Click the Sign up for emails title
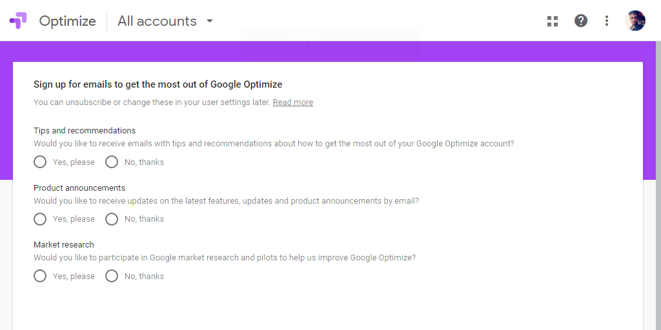The image size is (661, 330). [x=158, y=84]
